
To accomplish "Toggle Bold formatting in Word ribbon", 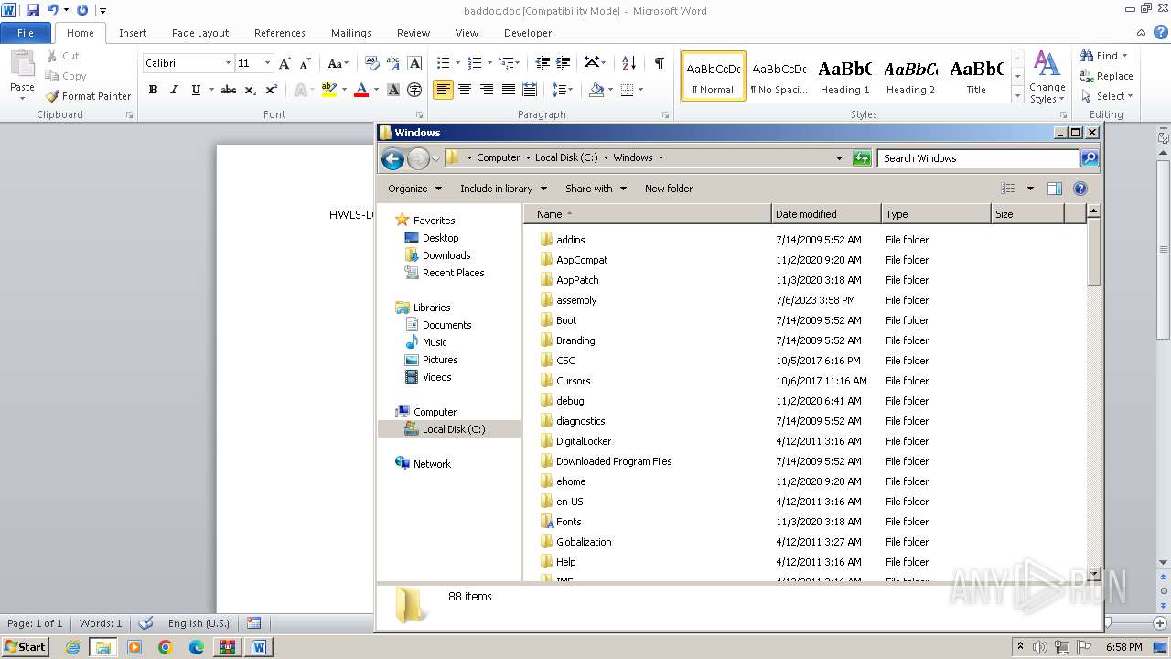I will tap(153, 90).
